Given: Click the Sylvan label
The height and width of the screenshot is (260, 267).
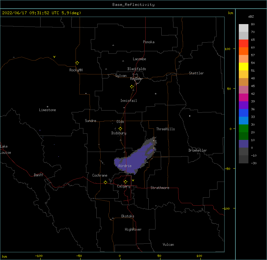Looking at the screenshot, I should pyautogui.click(x=121, y=76).
